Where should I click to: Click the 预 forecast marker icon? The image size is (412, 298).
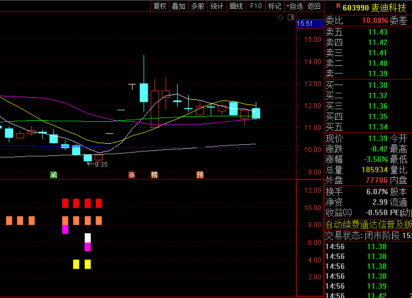(x=200, y=175)
